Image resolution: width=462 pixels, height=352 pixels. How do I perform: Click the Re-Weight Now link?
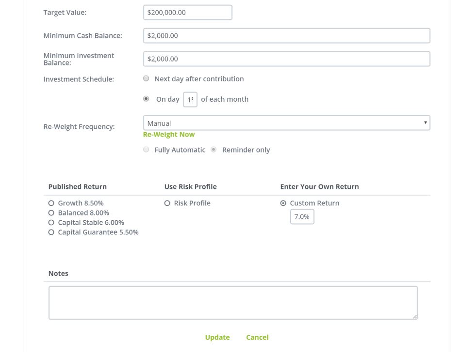169,135
